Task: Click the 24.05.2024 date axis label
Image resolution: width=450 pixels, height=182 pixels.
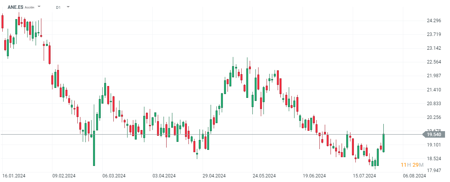Action: (x=264, y=176)
